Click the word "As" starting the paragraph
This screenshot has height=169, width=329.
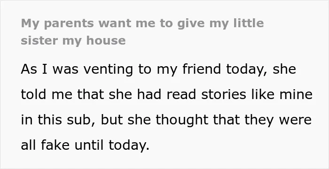point(29,69)
